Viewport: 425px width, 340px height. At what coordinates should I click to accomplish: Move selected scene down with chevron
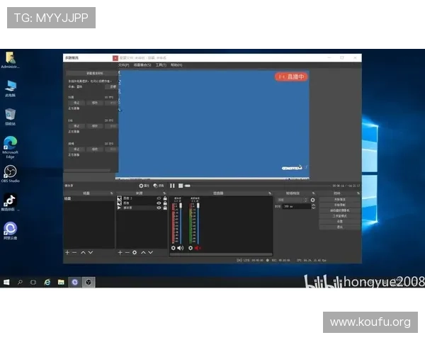tap(91, 252)
